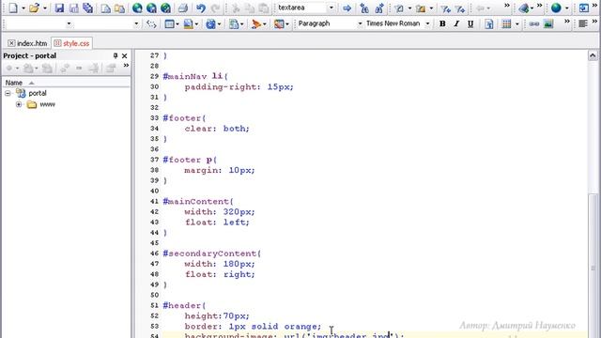The width and height of the screenshot is (601, 338).
Task: Close the Project - portal panel
Action: click(x=125, y=56)
